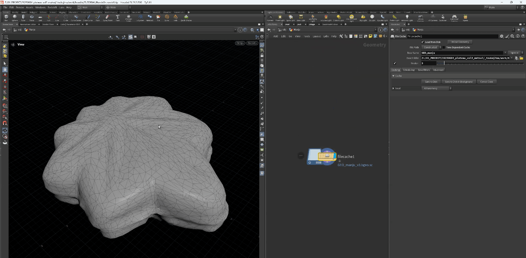The height and width of the screenshot is (258, 526).
Task: Open the Render menu in menu bar
Action: coord(20,7)
